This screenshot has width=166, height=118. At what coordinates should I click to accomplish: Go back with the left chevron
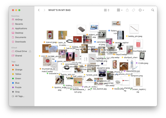39,10
